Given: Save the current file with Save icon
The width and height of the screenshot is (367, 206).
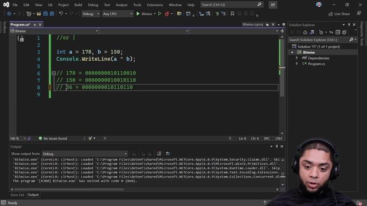Looking at the screenshot, I should [x=45, y=14].
